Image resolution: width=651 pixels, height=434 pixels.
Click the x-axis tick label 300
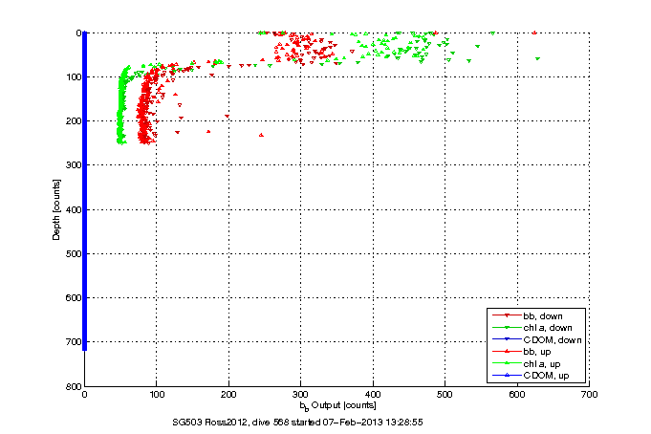tap(300, 395)
